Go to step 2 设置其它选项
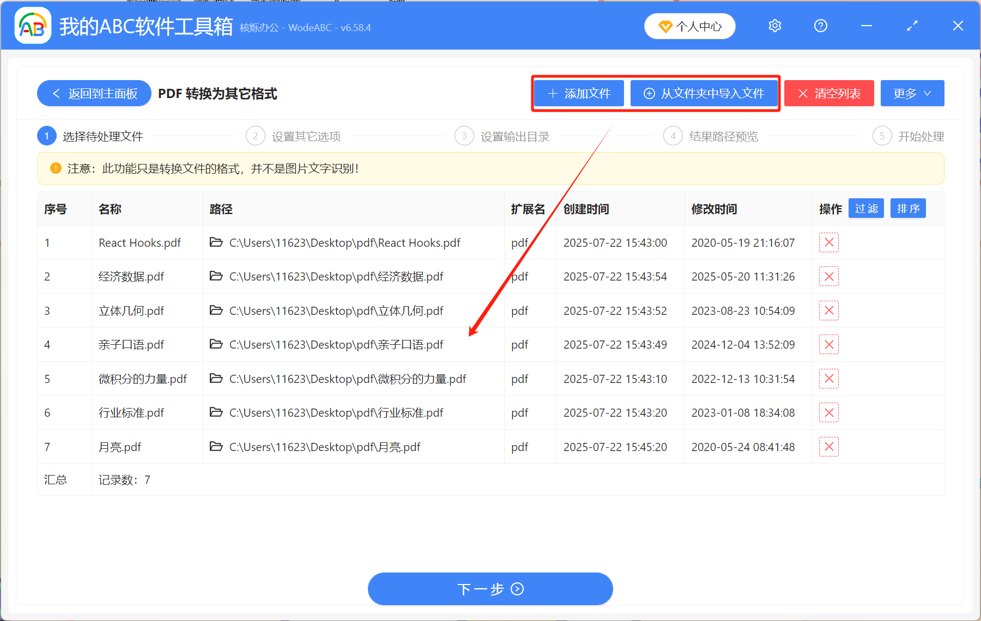Image resolution: width=981 pixels, height=621 pixels. tap(293, 136)
